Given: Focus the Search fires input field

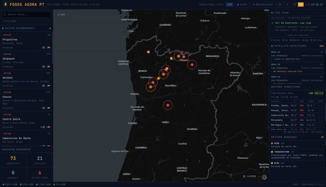Looking at the screenshot, I should point(26,14).
